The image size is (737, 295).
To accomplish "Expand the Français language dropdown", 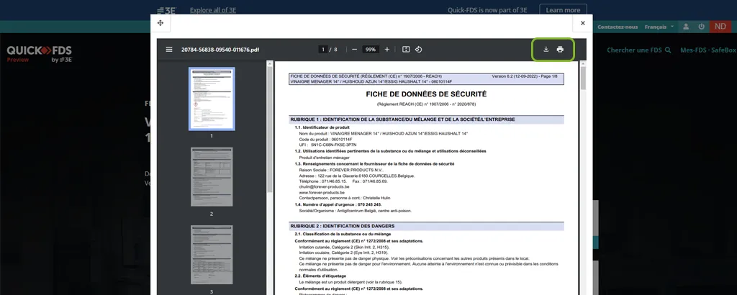I will pos(659,27).
